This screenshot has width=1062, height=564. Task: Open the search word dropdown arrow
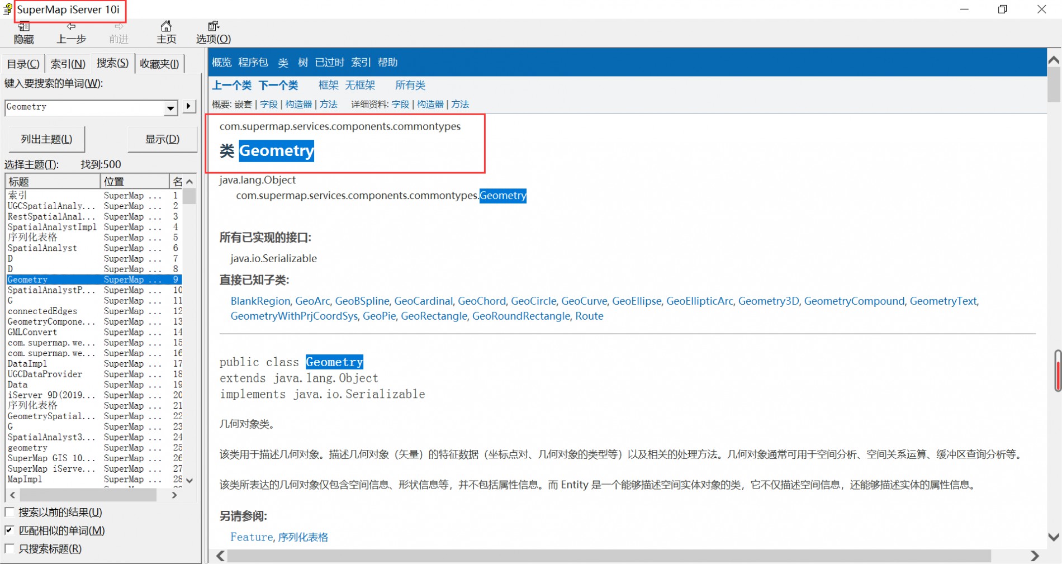(171, 108)
